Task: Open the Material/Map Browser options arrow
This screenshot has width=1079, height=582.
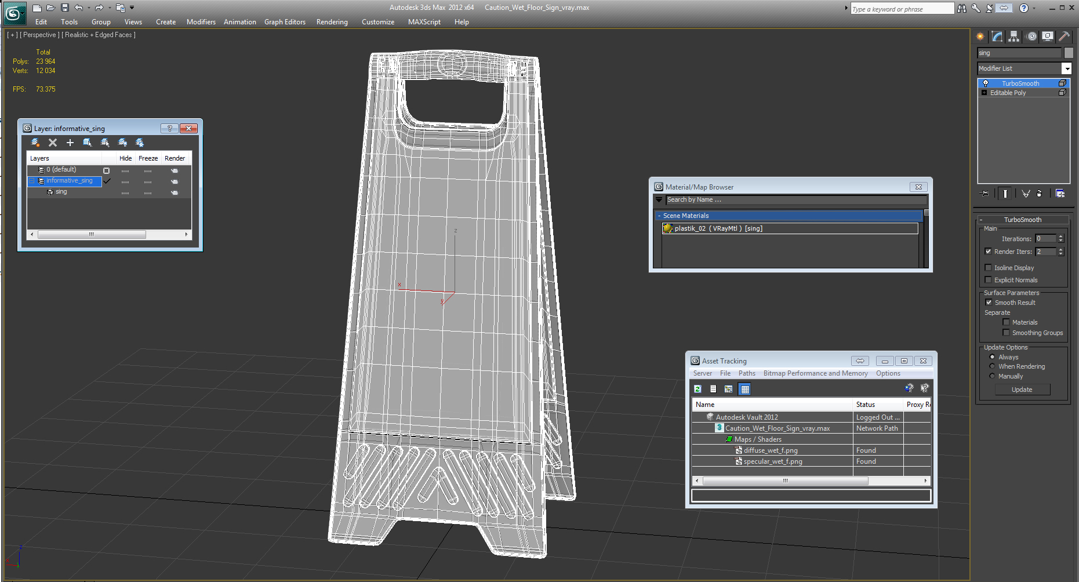Action: (x=659, y=199)
